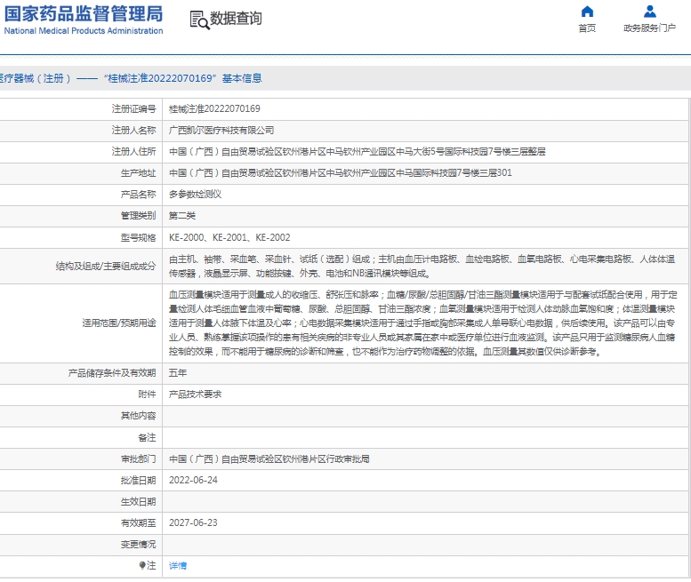Click the 国家药品监督管理局 logo
The width and height of the screenshot is (691, 582).
pyautogui.click(x=84, y=20)
